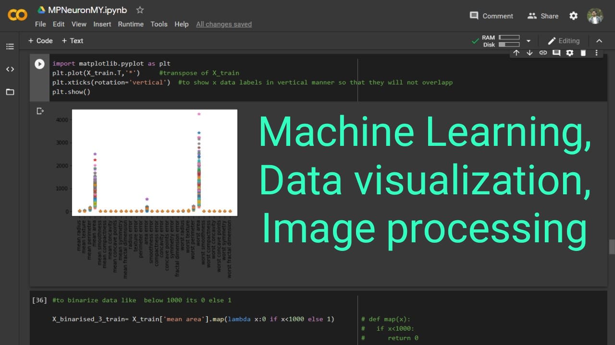
Task: Clear the plot output icon
Action: 40,111
